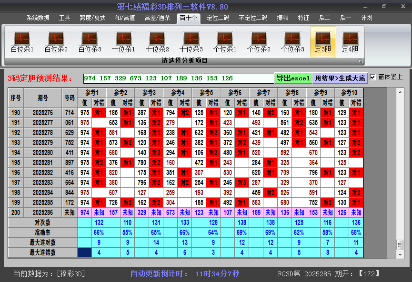Click the table's vertical scrollbar thumb

400,244
